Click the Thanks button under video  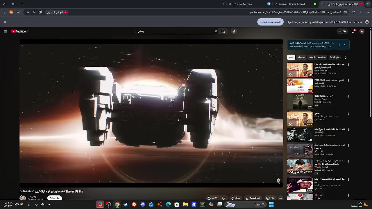click(270, 198)
